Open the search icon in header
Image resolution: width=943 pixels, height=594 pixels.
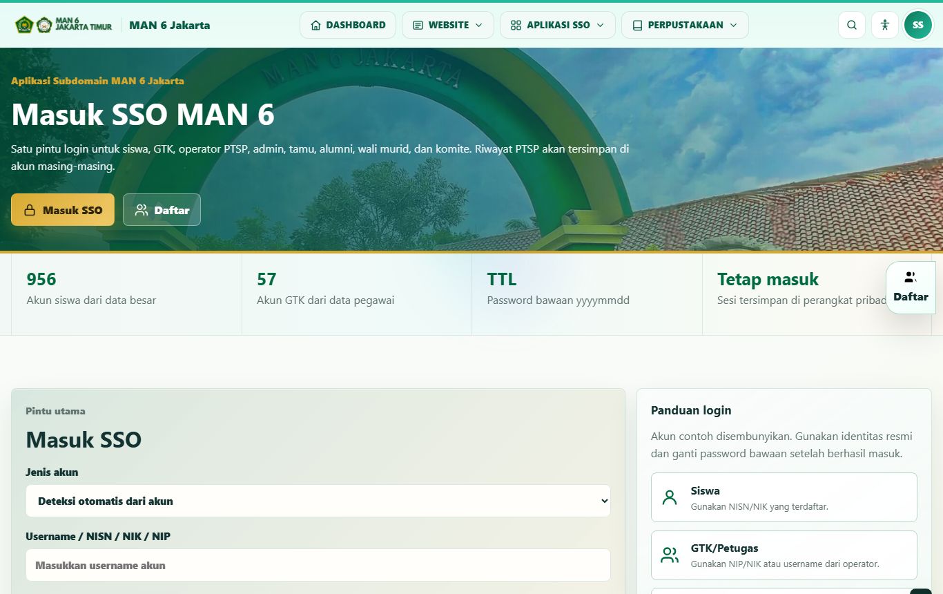[x=852, y=25]
